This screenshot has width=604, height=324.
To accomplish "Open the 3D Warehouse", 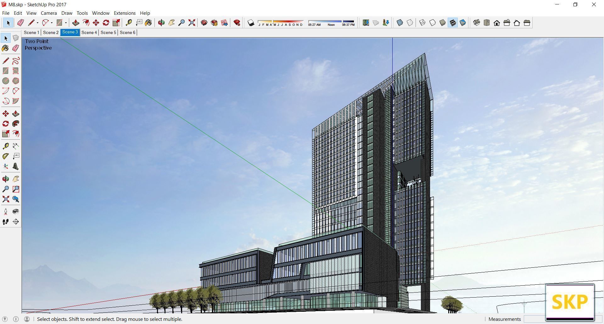I will pyautogui.click(x=204, y=23).
